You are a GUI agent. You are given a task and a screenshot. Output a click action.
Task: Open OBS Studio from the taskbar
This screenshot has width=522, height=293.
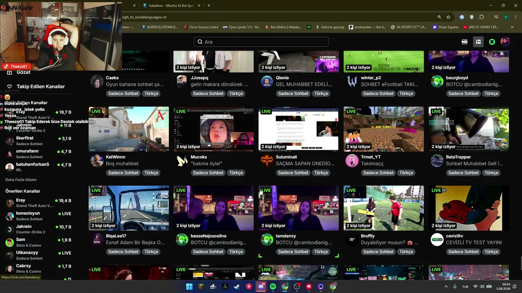point(297,286)
